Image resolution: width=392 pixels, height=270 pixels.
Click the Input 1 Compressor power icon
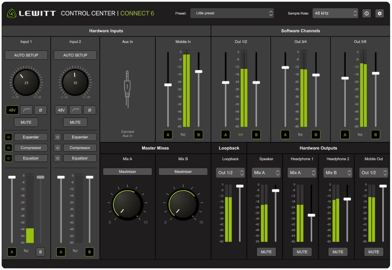point(8,148)
